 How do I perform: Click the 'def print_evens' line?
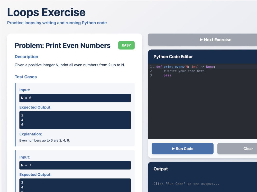point(186,67)
